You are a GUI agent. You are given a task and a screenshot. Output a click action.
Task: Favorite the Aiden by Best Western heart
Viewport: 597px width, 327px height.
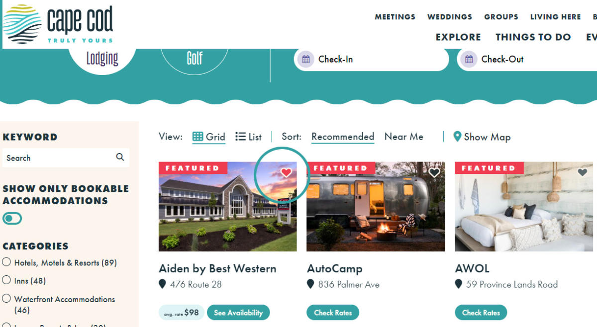pyautogui.click(x=286, y=172)
